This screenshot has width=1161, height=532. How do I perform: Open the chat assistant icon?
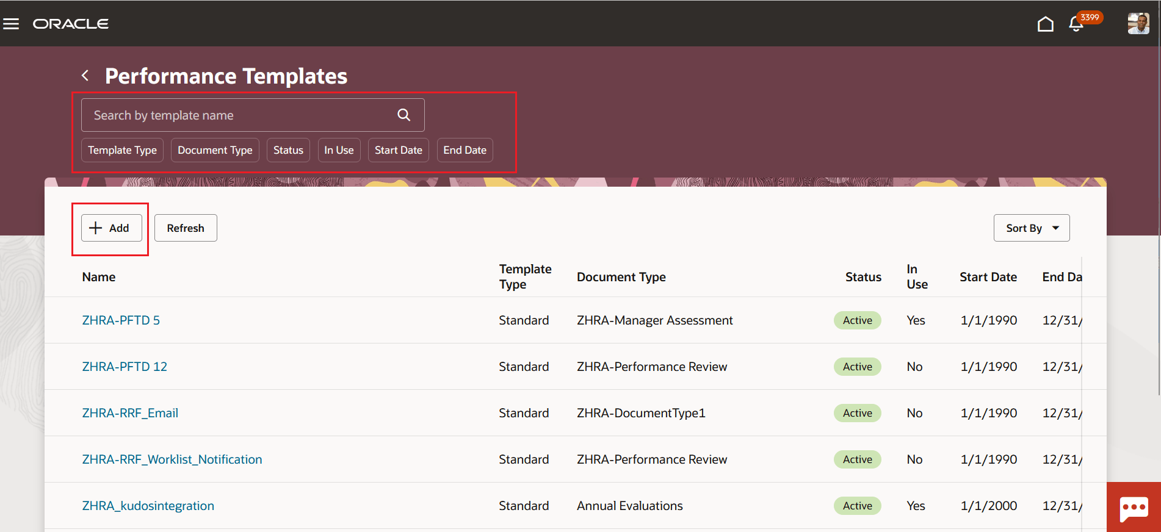click(1134, 508)
